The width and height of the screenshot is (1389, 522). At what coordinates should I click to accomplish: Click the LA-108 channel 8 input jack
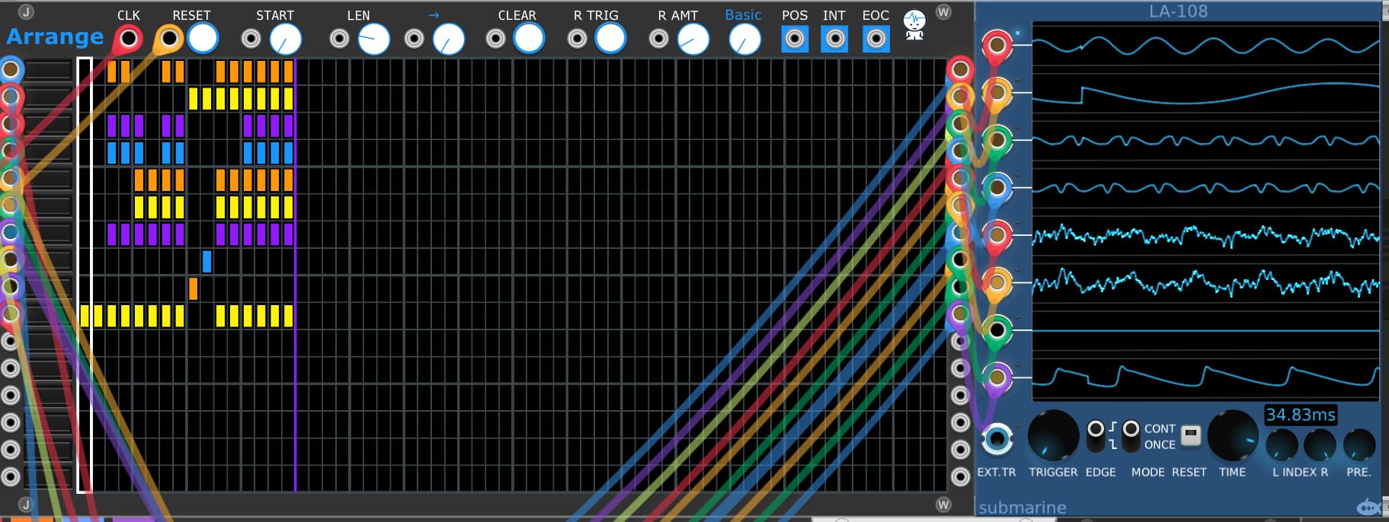click(x=997, y=377)
